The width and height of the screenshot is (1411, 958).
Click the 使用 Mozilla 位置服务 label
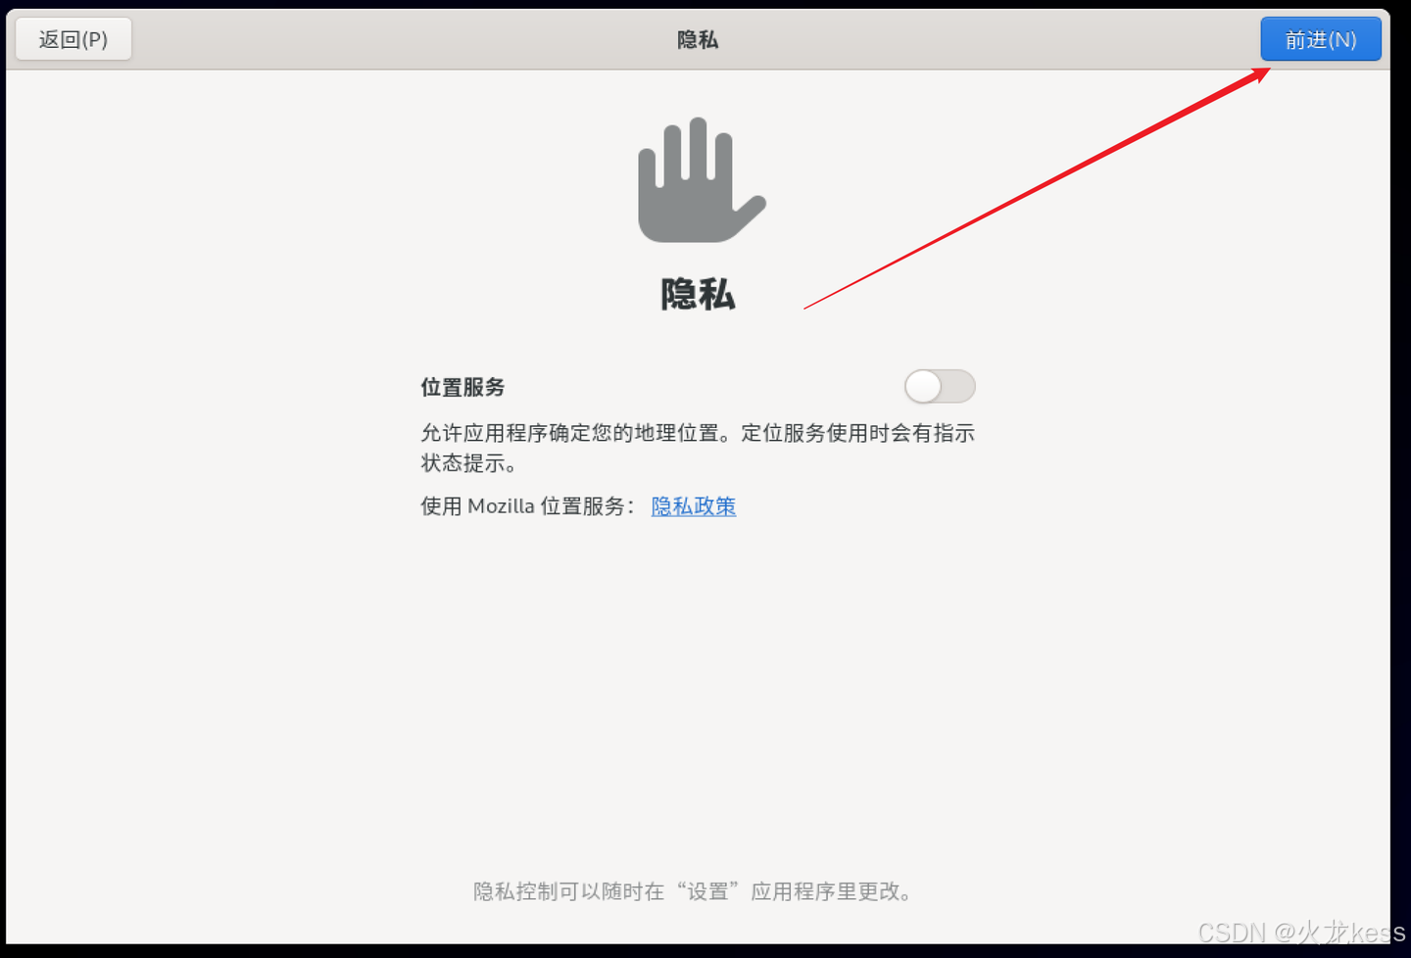pyautogui.click(x=527, y=506)
